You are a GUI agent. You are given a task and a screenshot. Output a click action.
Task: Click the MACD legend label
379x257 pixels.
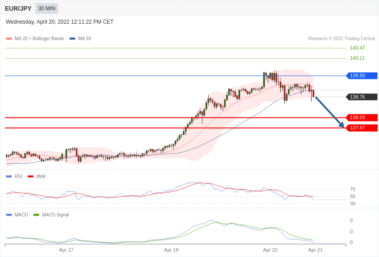click(21, 215)
